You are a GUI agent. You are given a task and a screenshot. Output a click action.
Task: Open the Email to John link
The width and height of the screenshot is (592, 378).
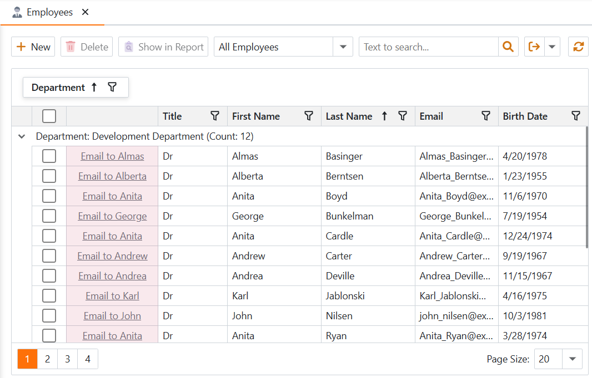(112, 316)
